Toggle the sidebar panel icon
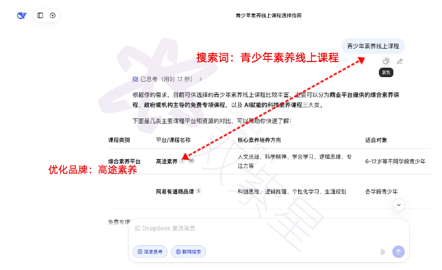Screen dimensions: 442x270 pos(40,15)
